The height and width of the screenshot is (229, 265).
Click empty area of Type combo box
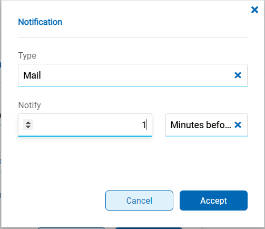click(137, 75)
